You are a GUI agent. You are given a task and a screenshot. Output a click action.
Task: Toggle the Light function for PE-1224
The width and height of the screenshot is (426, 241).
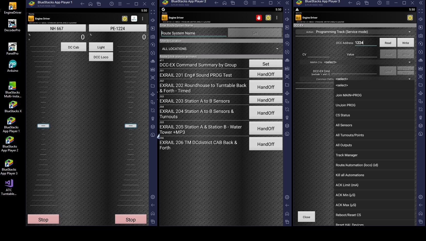pos(101,47)
